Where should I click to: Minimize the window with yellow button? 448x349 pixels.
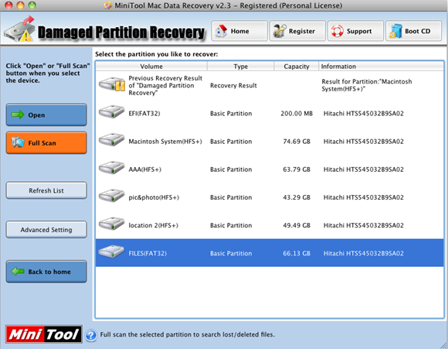21,5
